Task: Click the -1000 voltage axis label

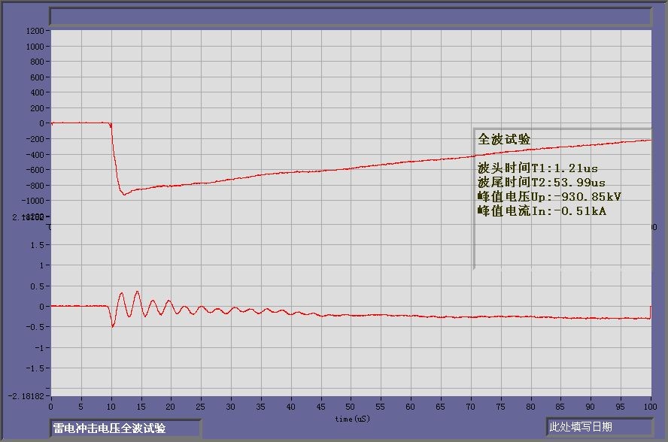Action: point(32,201)
